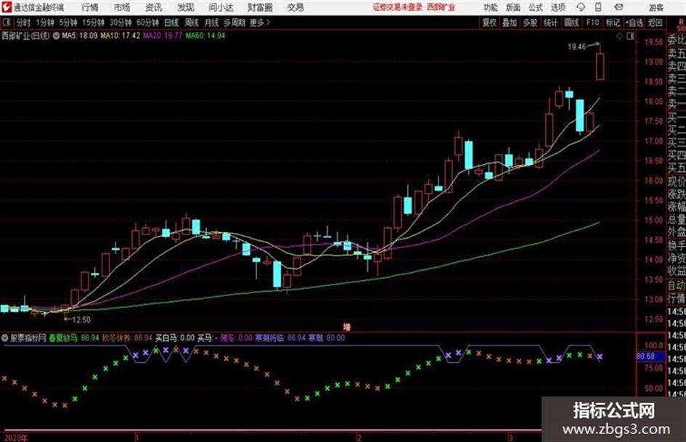The height and width of the screenshot is (442, 686).
Task: Open the customer service headset icon
Action: [581, 7]
